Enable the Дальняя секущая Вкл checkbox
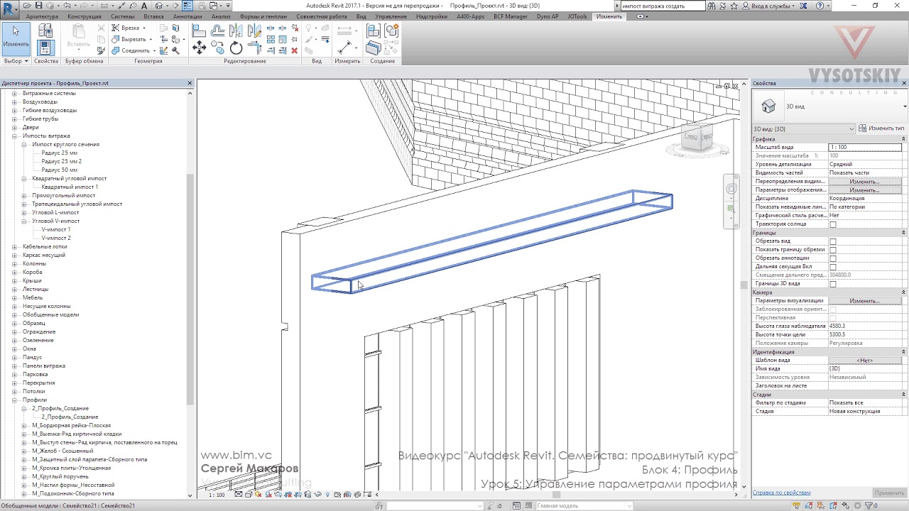Image resolution: width=909 pixels, height=511 pixels. click(833, 267)
